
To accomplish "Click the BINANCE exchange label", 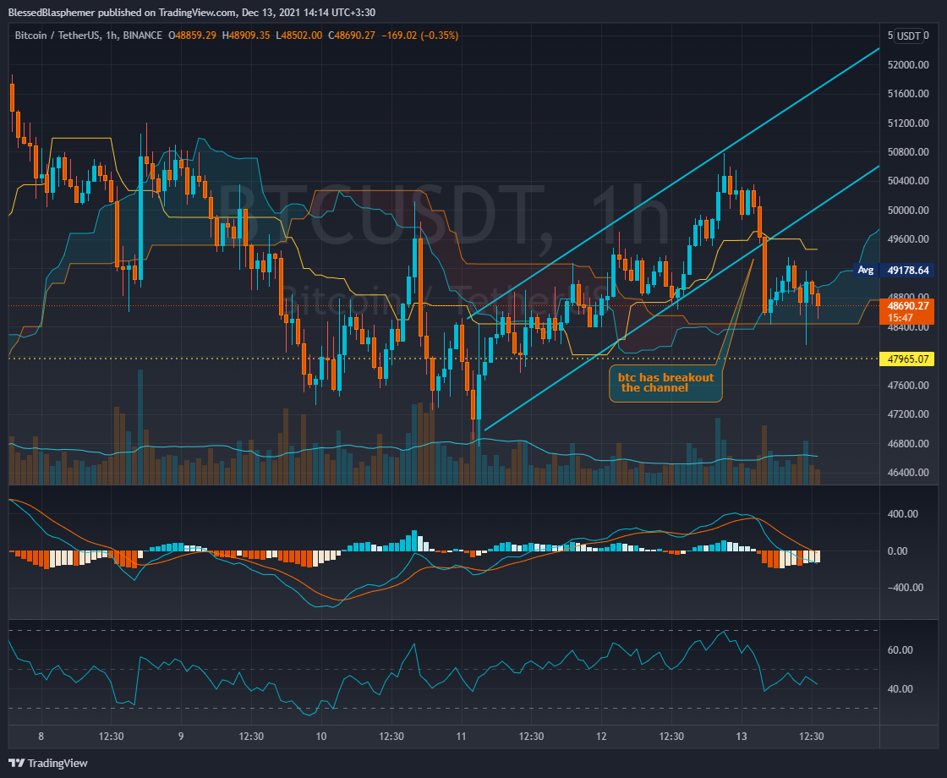I will (x=143, y=36).
